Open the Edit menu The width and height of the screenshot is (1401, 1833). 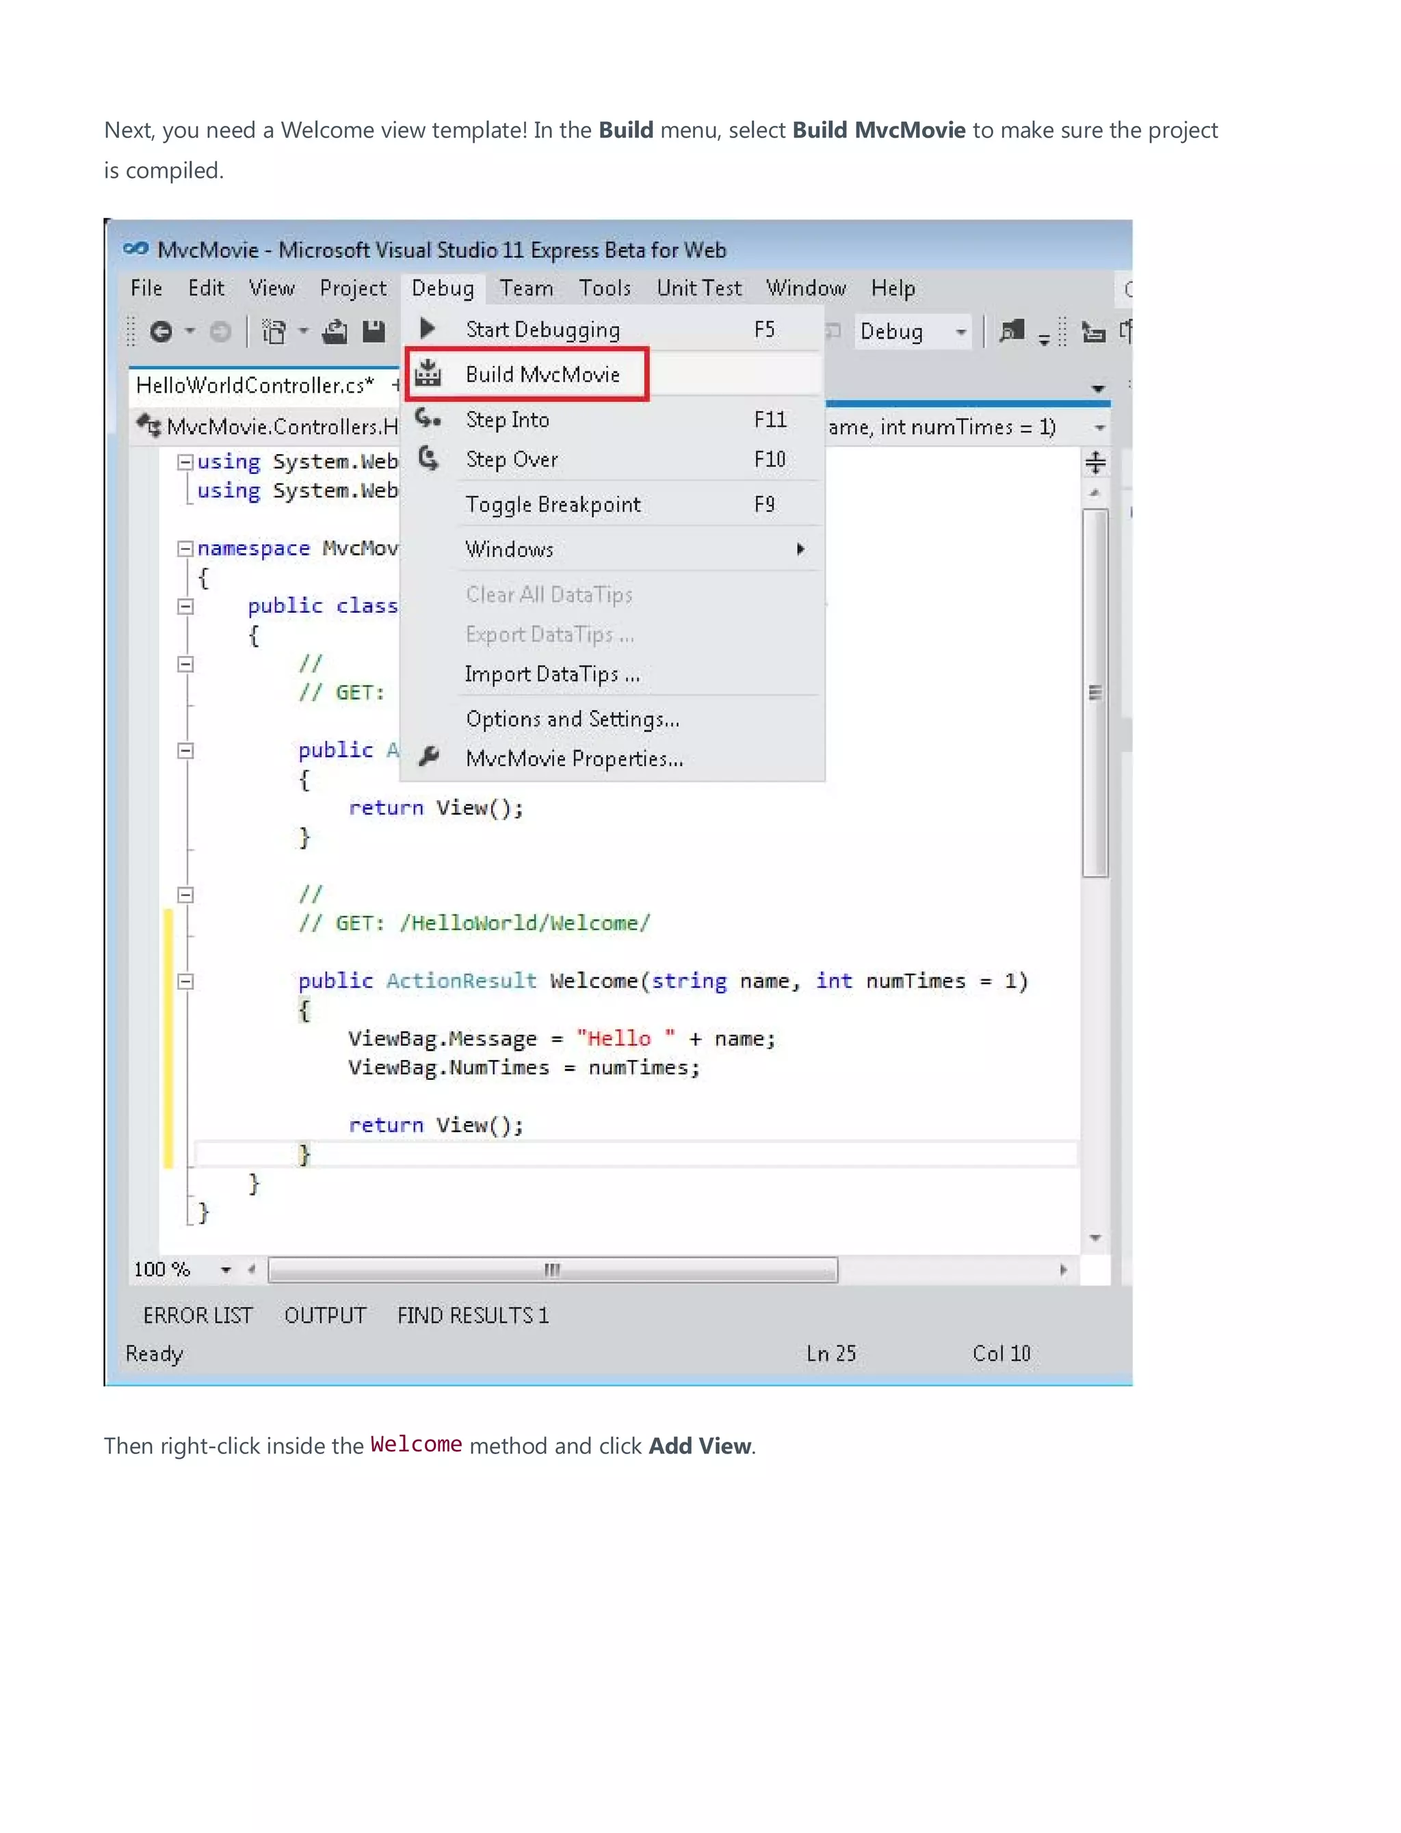tap(206, 289)
